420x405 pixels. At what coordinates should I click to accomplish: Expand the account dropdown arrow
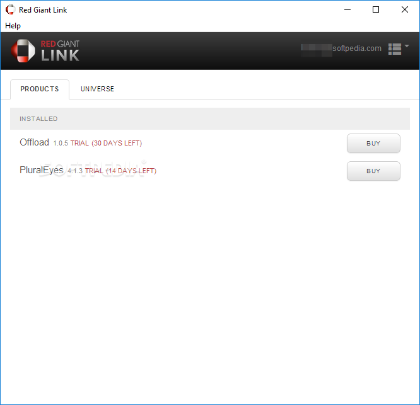(407, 46)
